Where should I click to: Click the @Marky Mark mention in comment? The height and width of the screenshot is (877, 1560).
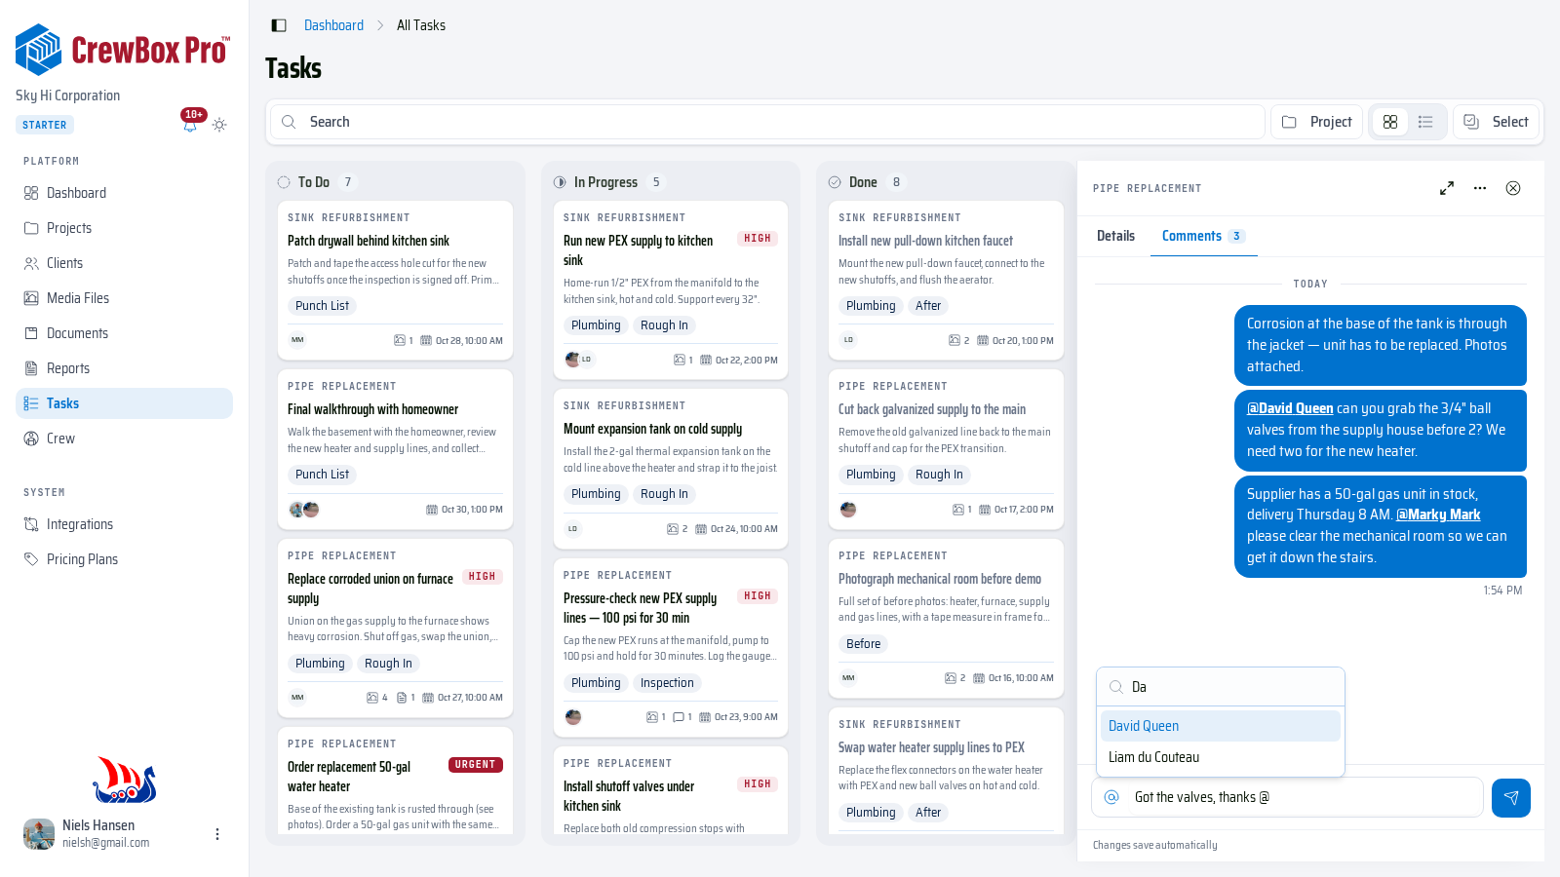click(x=1438, y=515)
